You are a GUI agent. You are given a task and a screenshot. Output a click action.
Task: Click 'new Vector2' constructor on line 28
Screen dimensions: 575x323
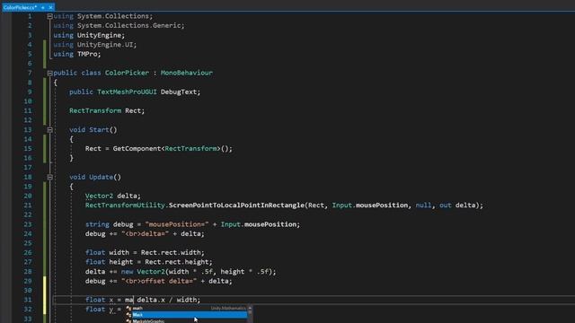coord(143,272)
